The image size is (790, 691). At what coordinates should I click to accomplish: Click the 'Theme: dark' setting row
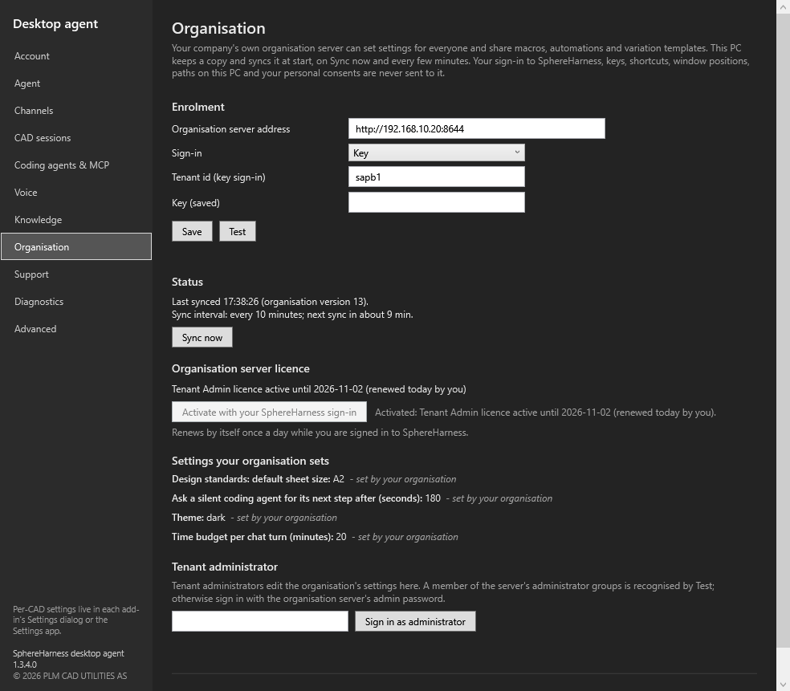tap(255, 518)
